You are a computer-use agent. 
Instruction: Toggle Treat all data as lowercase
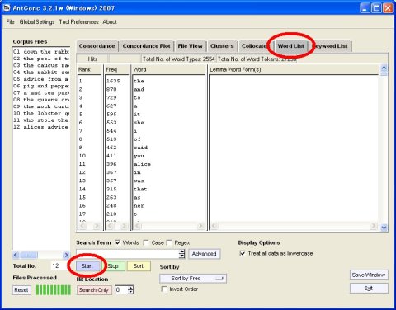tap(243, 253)
